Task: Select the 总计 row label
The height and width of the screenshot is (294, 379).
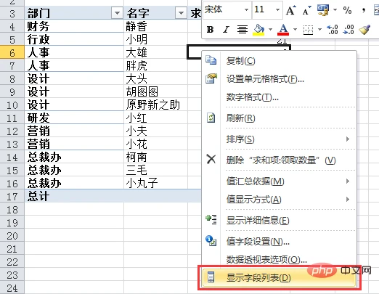Action: tap(74, 196)
